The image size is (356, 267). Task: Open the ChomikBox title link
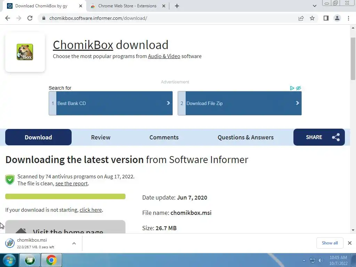(83, 45)
